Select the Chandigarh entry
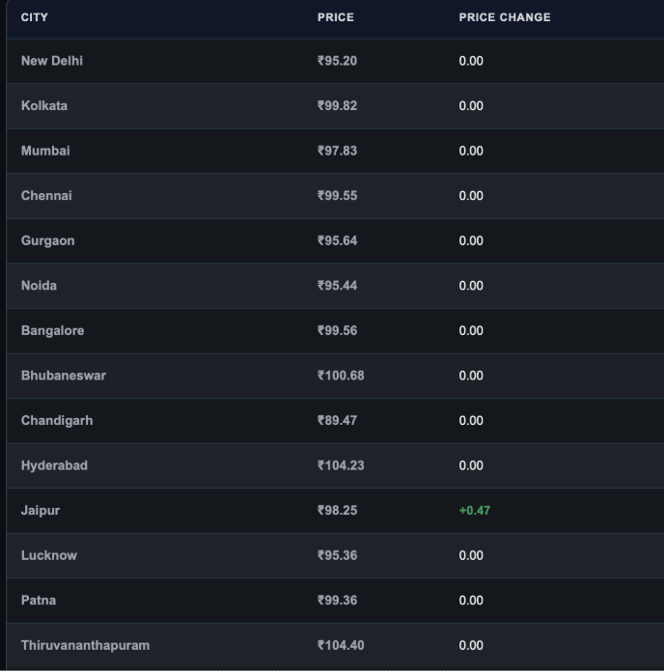Screen dimensions: 664x672 point(57,421)
